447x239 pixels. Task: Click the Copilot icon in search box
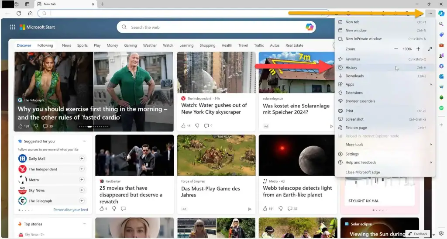(309, 27)
